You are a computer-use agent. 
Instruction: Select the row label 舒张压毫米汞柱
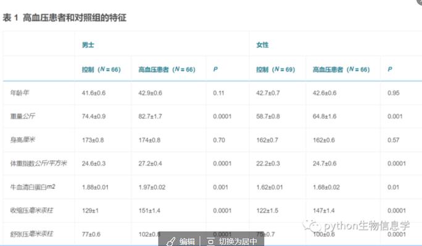tap(31, 234)
